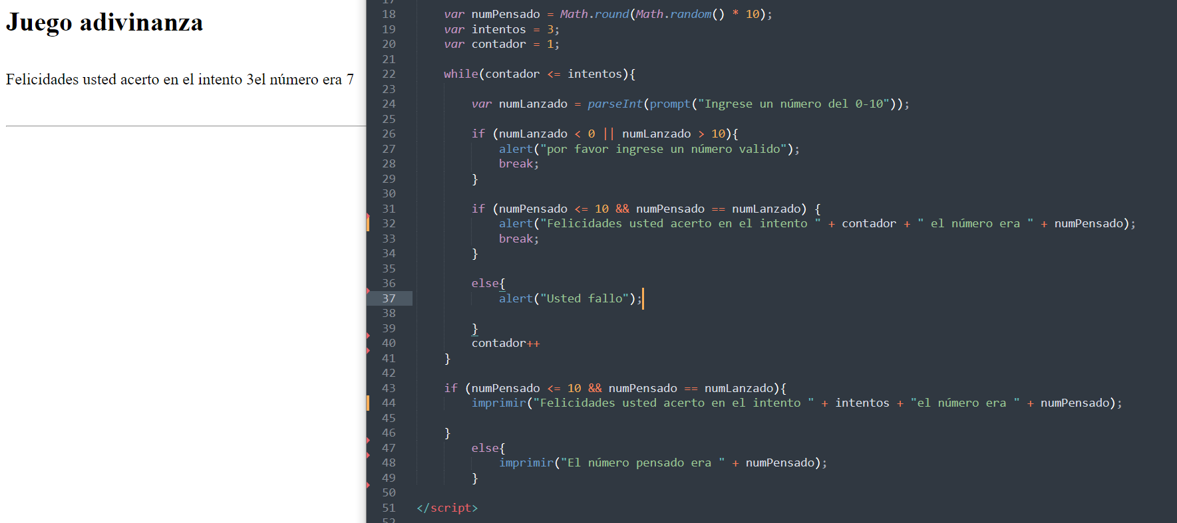Select line number 31 in the gutter
Screen dimensions: 1177x523
click(x=389, y=209)
